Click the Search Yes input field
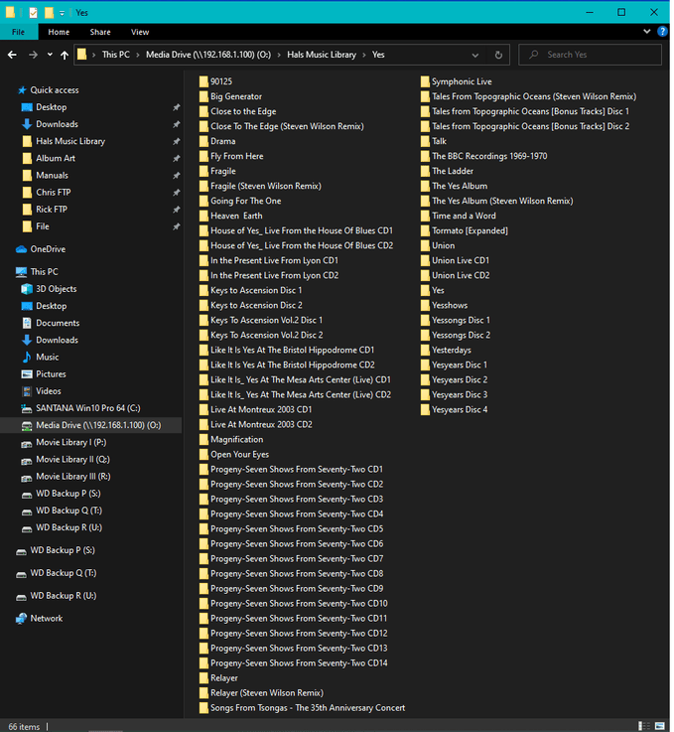674x732 pixels. [590, 55]
